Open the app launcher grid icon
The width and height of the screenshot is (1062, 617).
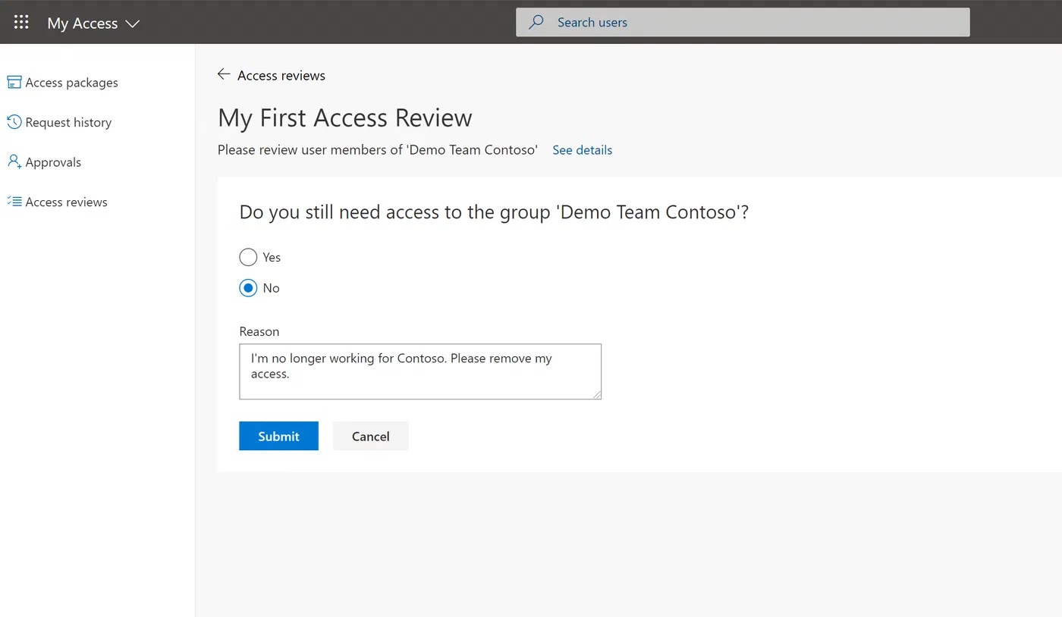click(21, 23)
